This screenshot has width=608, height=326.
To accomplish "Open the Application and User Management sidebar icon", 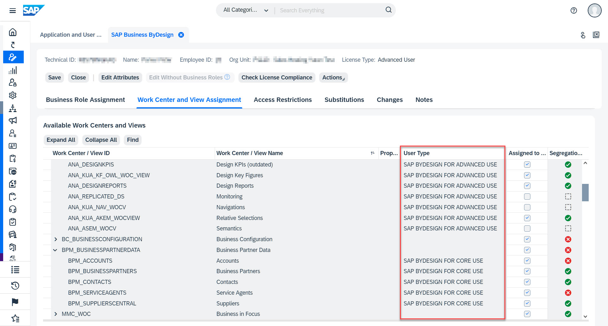I will coord(13,57).
